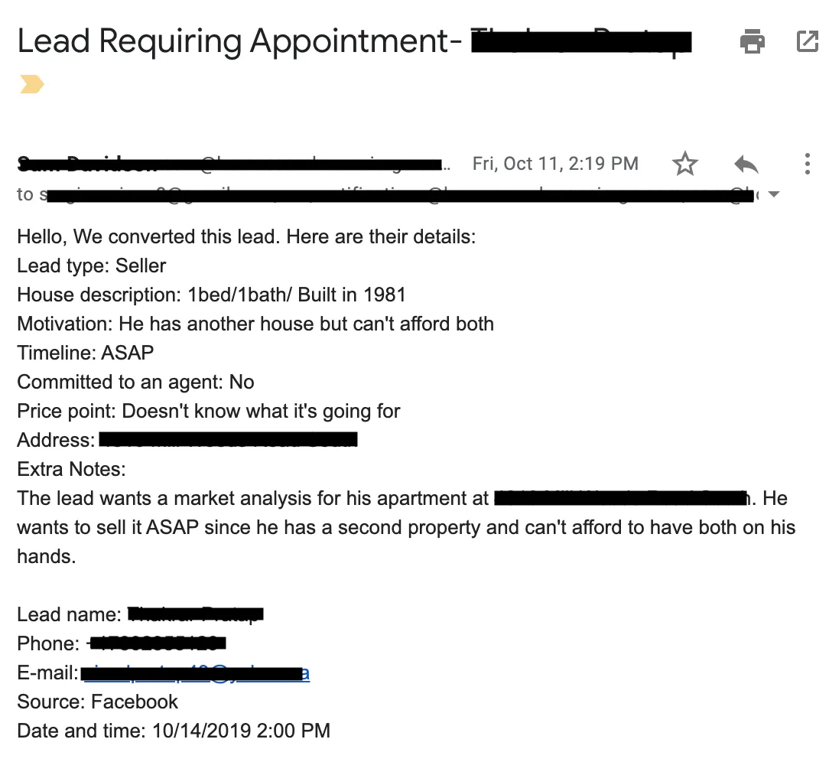Open the redacted lead email address link

(x=197, y=673)
